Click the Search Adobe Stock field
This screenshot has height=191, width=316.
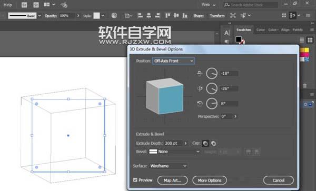click(x=251, y=5)
